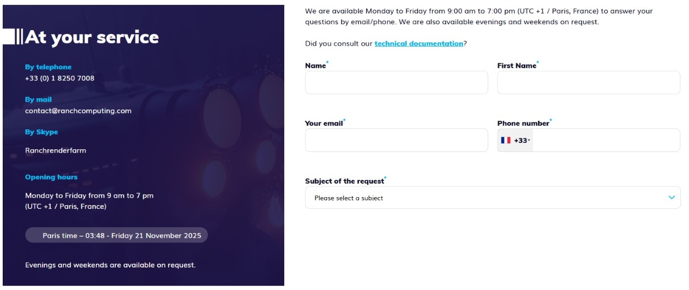Click the phone number entry area
Image resolution: width=689 pixels, height=290 pixels.
click(x=606, y=140)
